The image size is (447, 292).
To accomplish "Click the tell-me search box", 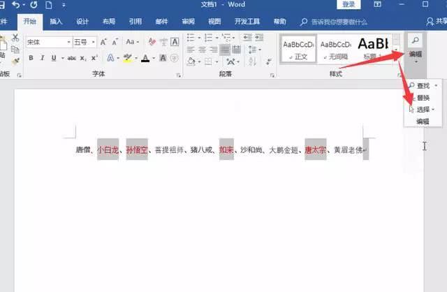I will tap(334, 22).
